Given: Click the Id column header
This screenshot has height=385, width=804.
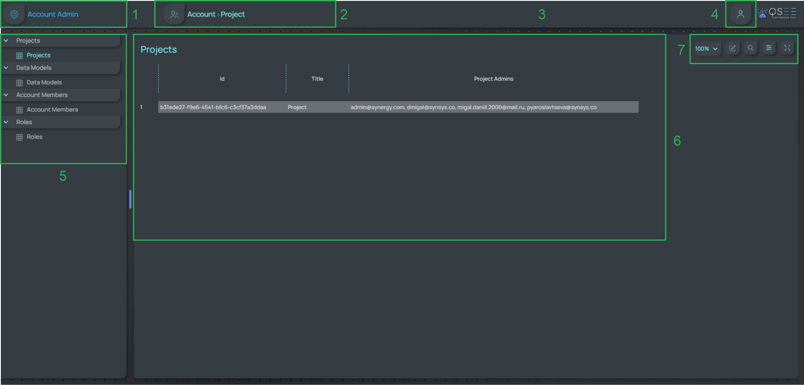Looking at the screenshot, I should (222, 79).
